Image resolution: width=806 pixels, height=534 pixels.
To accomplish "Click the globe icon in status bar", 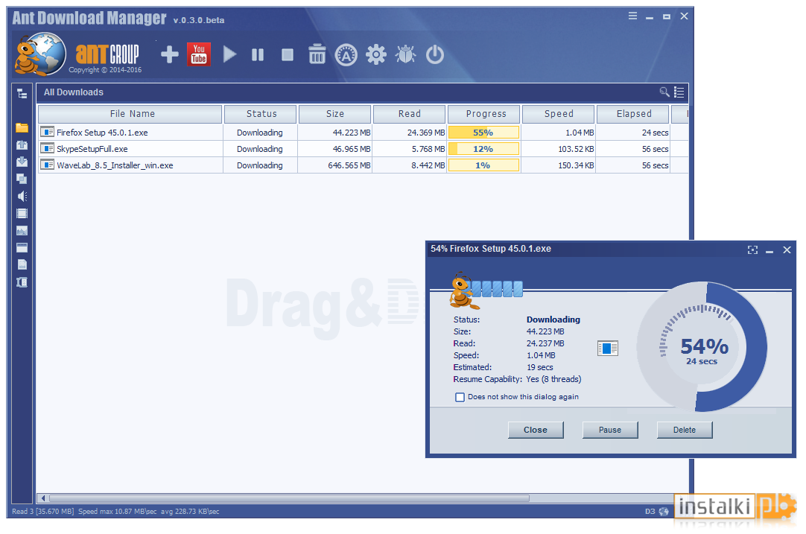I will 664,512.
